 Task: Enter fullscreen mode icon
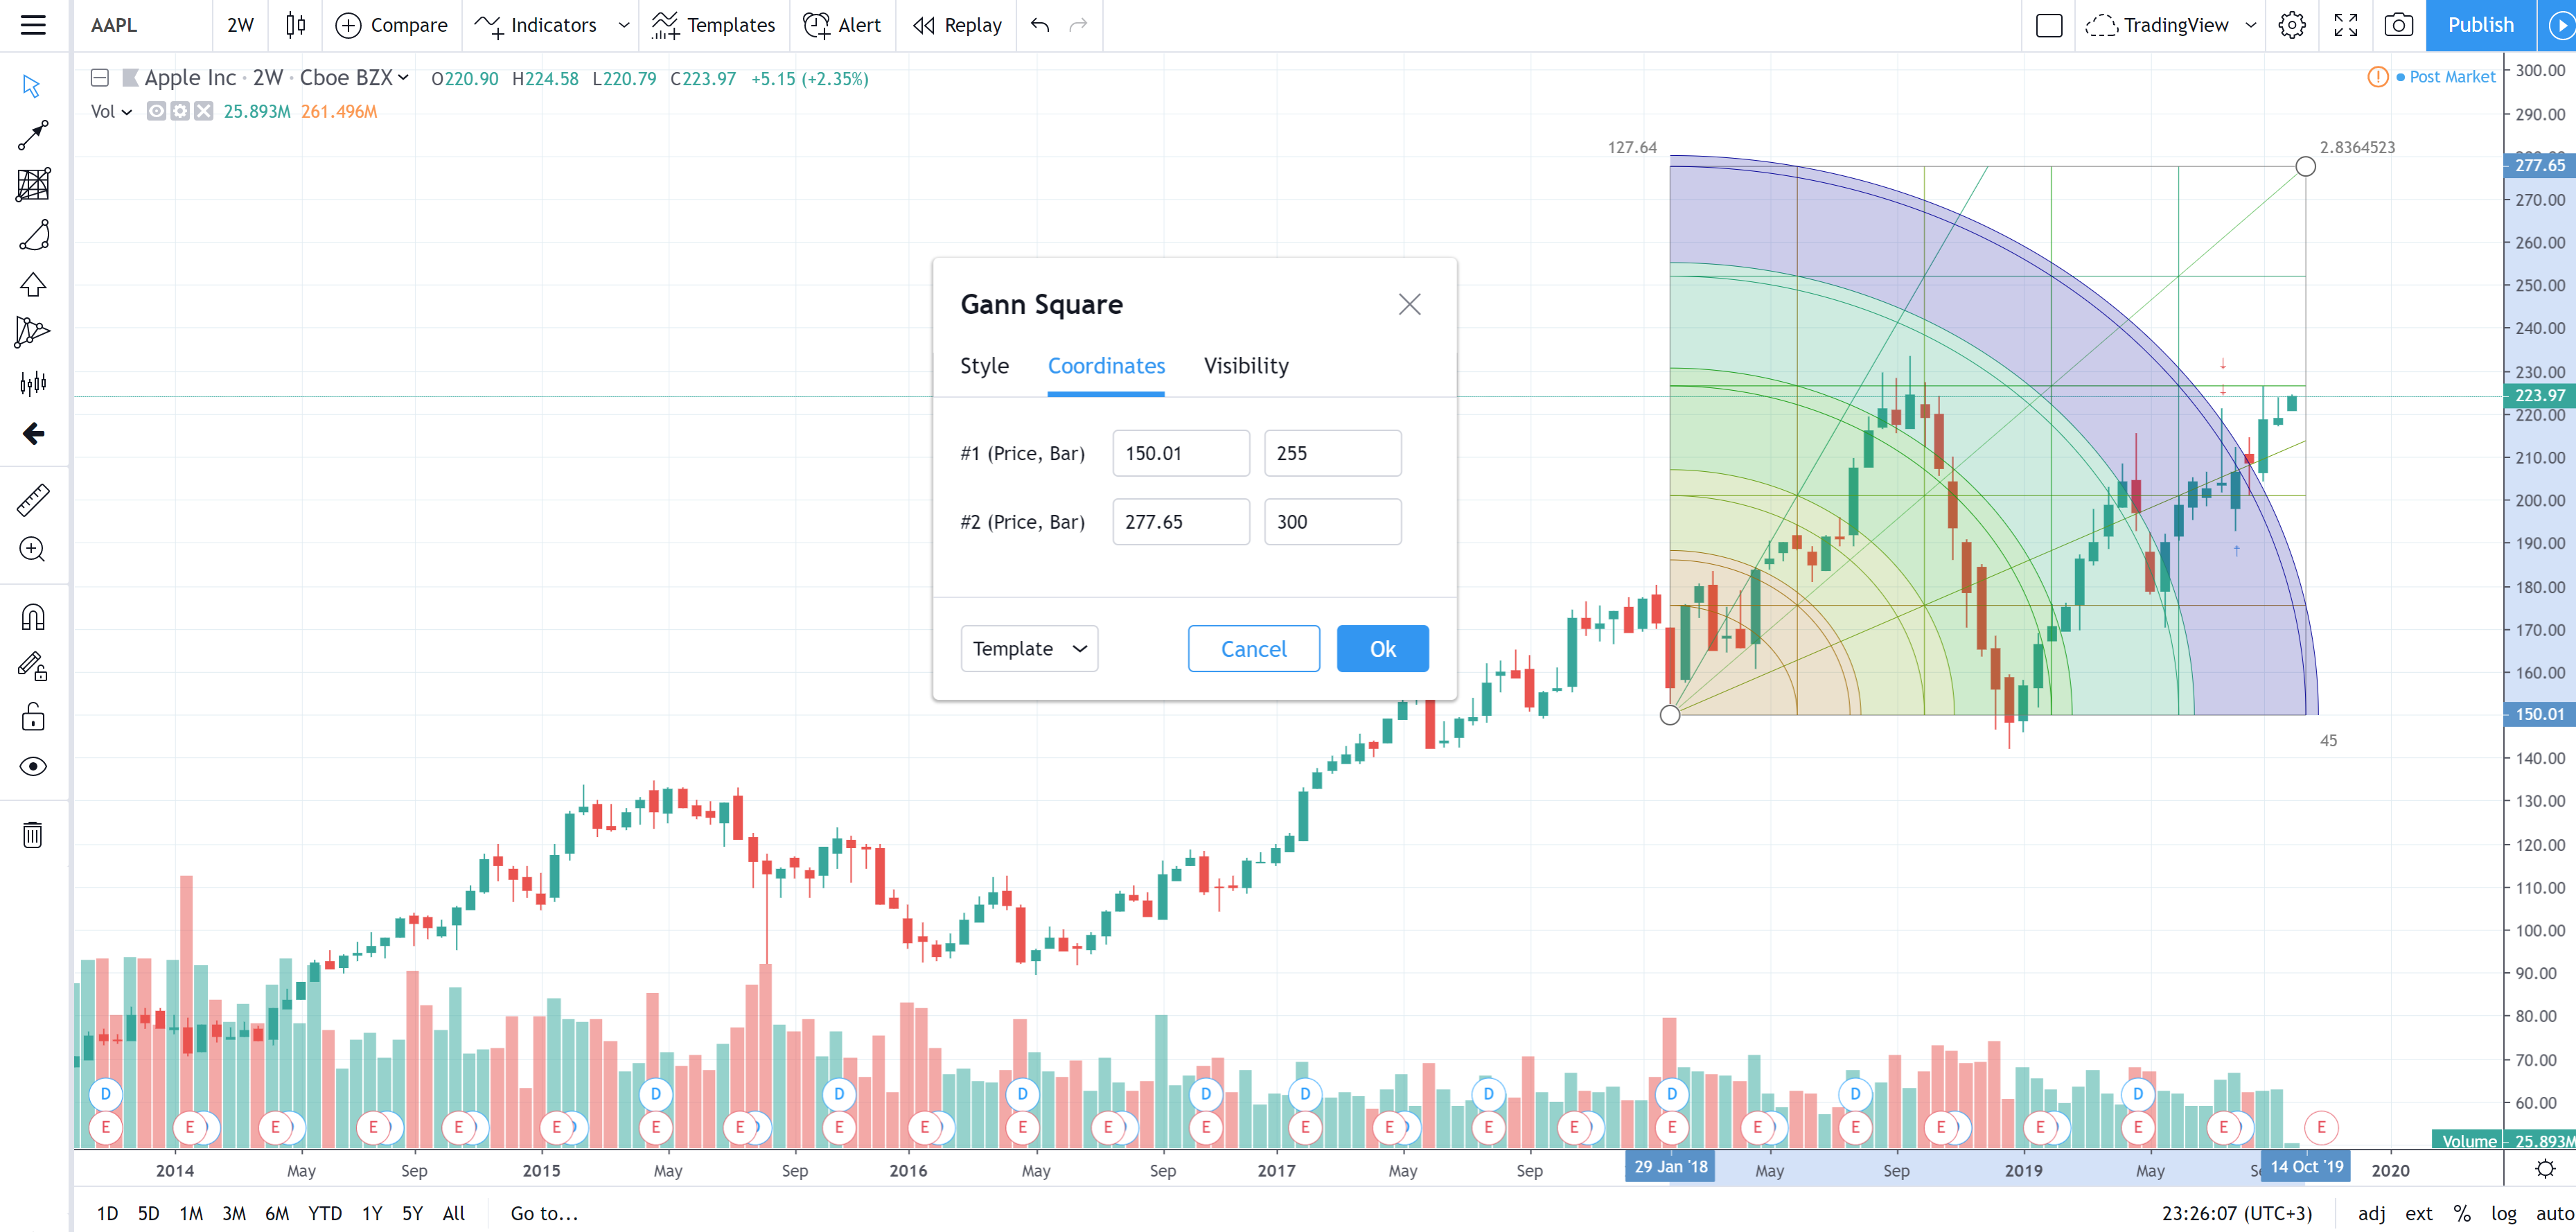point(2345,25)
